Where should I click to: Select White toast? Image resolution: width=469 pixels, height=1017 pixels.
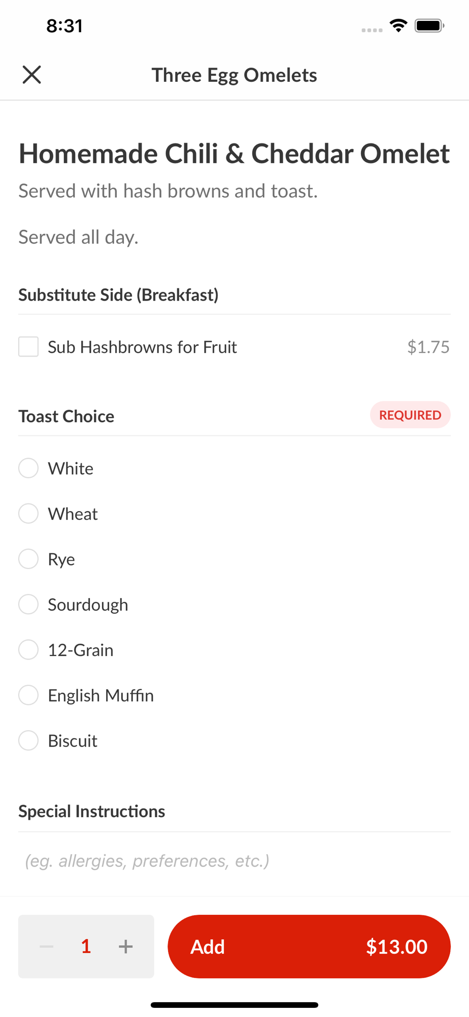tap(28, 468)
